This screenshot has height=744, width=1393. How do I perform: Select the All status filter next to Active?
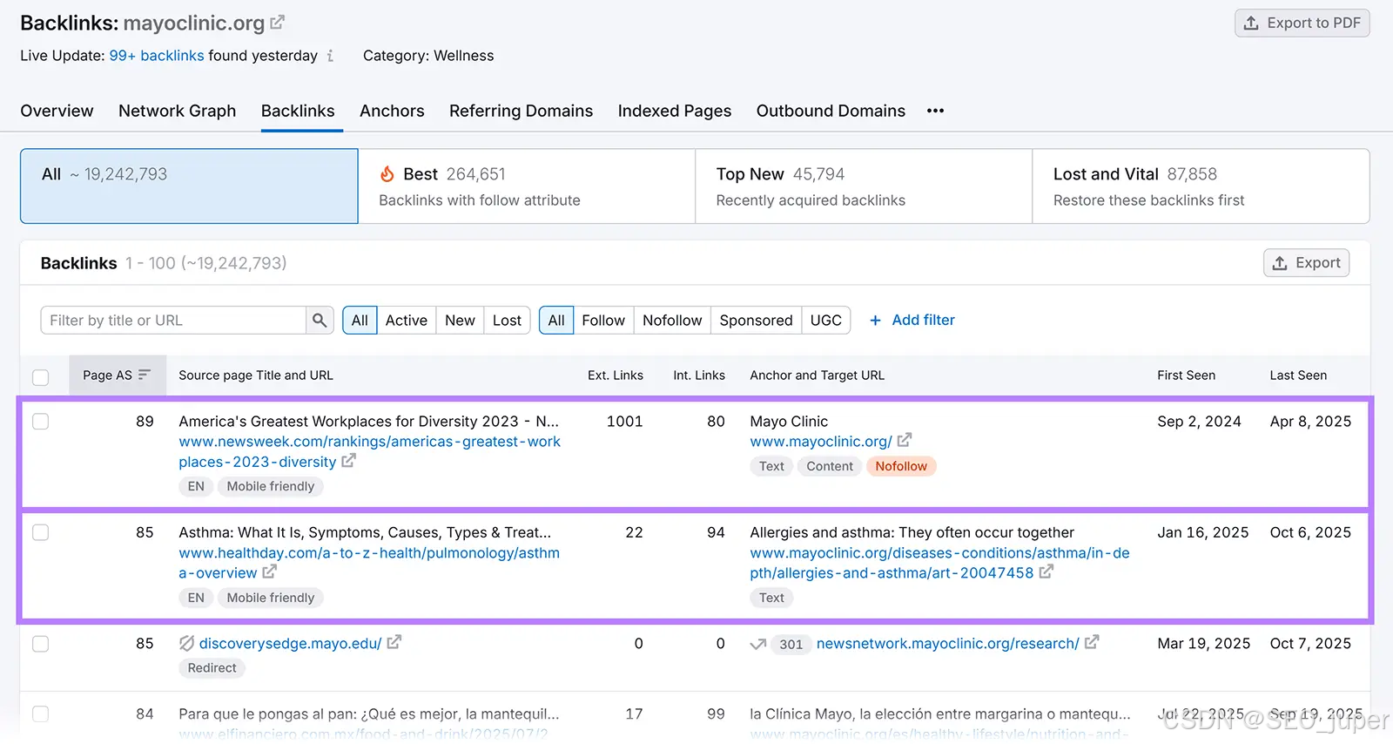360,321
